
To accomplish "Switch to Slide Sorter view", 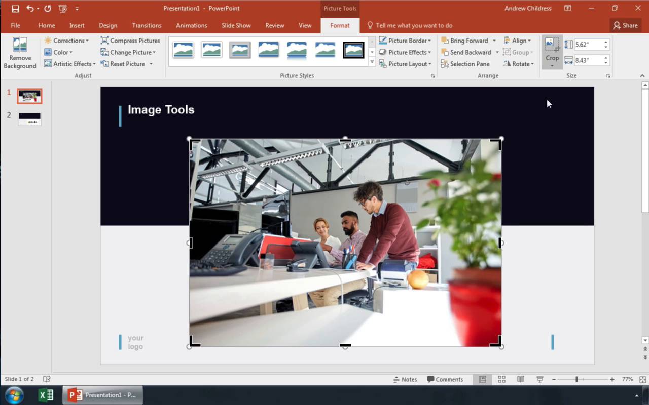I will coord(501,379).
